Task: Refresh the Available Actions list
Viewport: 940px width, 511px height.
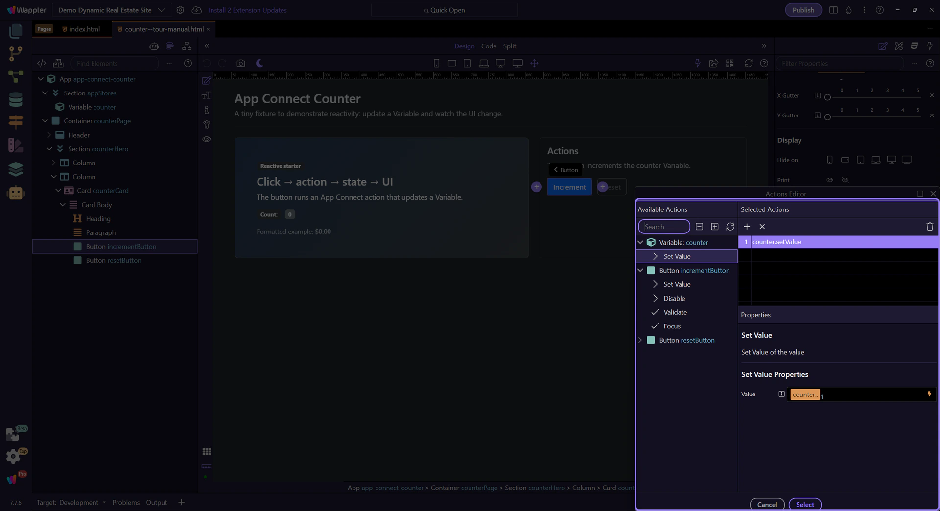Action: click(730, 227)
